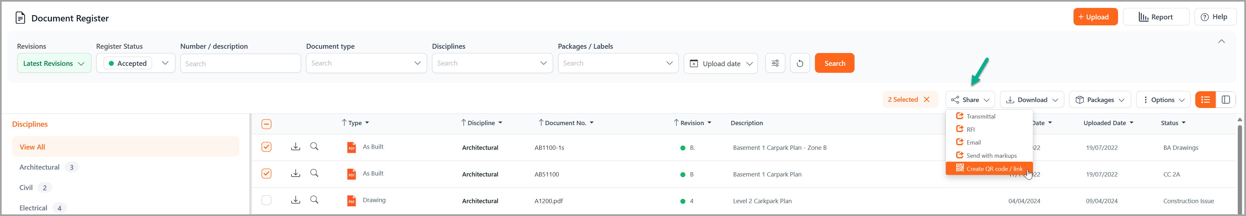Collapse the search filter panel

click(x=1221, y=41)
